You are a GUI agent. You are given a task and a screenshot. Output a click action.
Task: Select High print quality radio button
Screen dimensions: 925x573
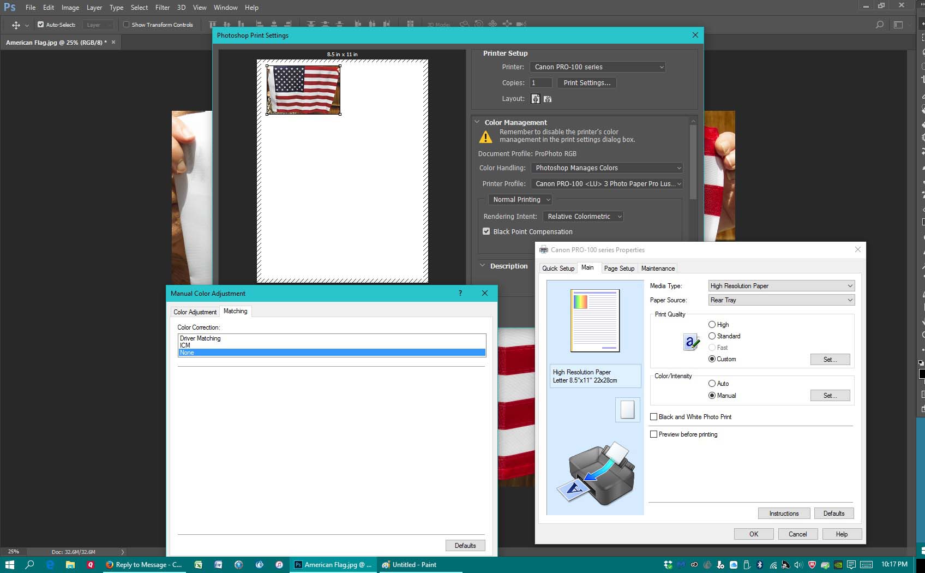pos(712,325)
